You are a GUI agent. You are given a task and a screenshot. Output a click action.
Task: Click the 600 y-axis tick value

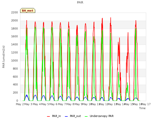[15, 77]
